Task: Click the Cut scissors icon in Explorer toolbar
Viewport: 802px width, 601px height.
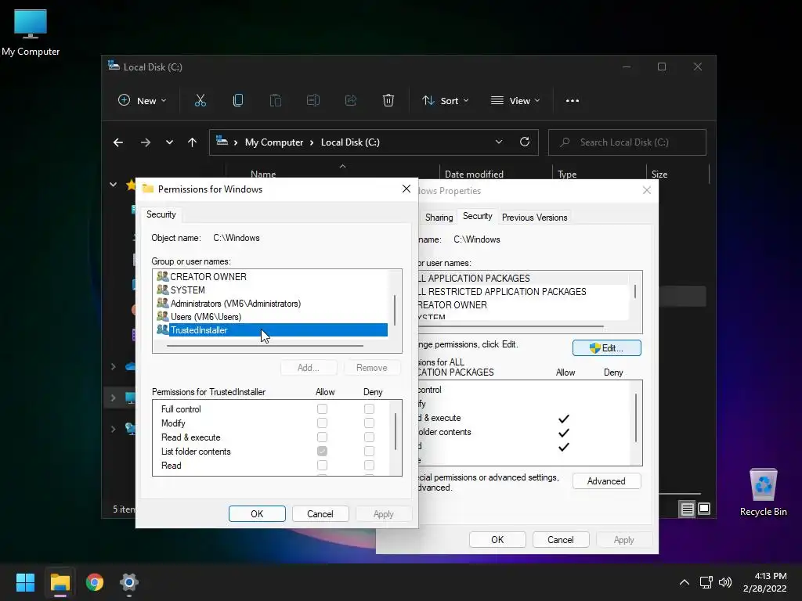Action: point(200,101)
